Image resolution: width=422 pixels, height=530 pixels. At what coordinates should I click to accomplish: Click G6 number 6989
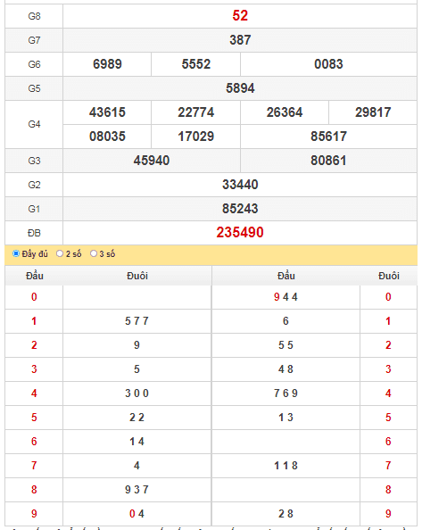(x=107, y=64)
